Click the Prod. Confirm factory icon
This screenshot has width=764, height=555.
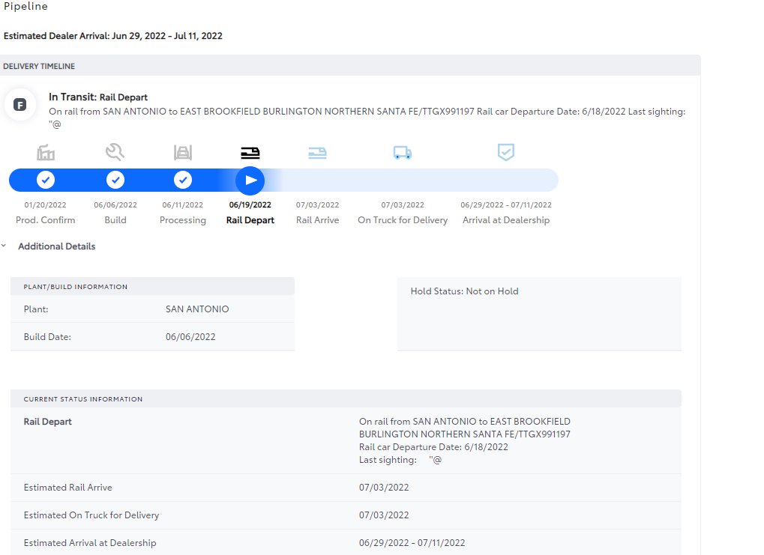45,152
